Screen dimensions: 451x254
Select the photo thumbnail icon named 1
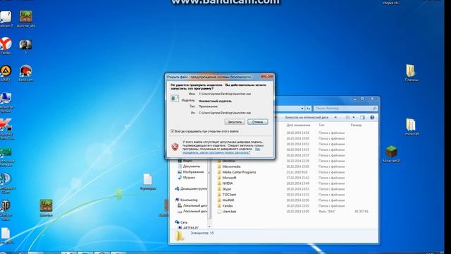pos(25,47)
